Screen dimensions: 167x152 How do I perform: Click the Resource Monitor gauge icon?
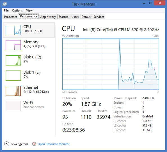coord(34,144)
